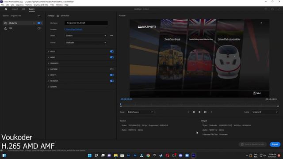Show hidden system tray icons
This screenshot has height=159, width=283.
(247, 155)
